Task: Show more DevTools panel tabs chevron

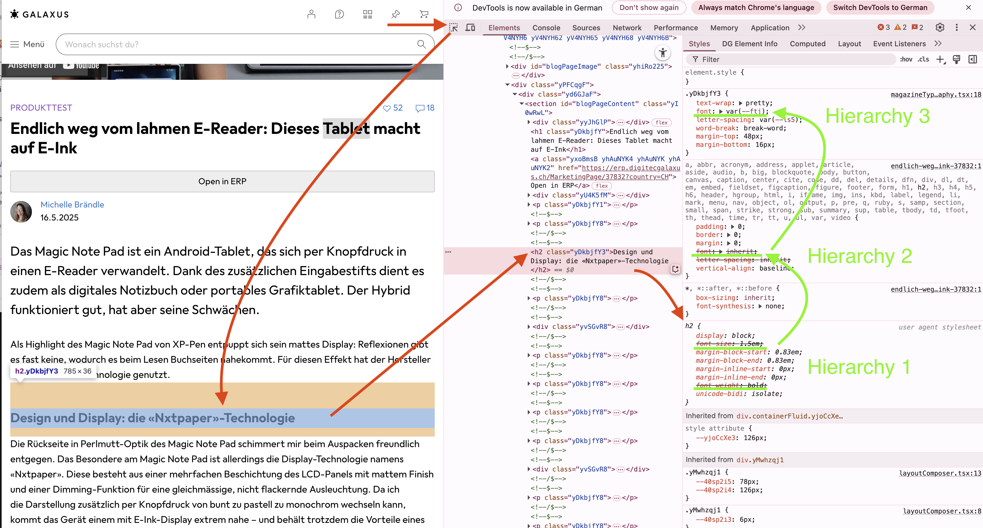Action: [x=802, y=28]
